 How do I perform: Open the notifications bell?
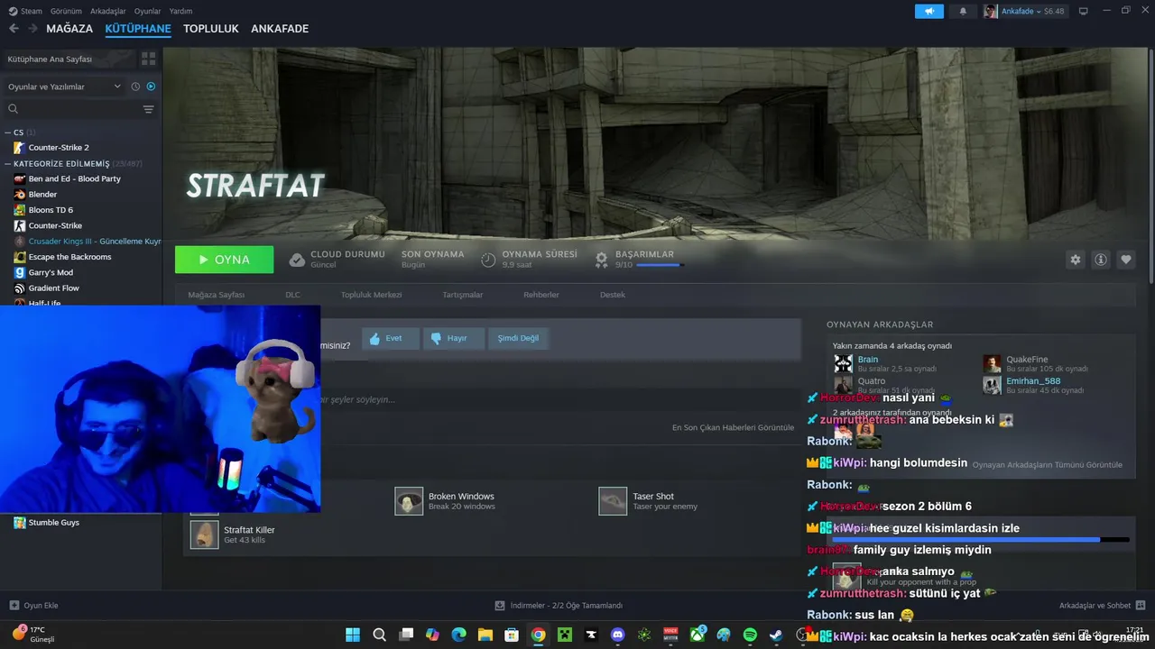tap(963, 11)
